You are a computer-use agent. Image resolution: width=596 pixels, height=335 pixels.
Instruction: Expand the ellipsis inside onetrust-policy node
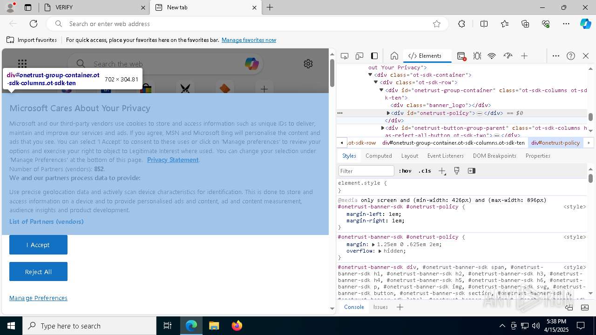click(480, 113)
